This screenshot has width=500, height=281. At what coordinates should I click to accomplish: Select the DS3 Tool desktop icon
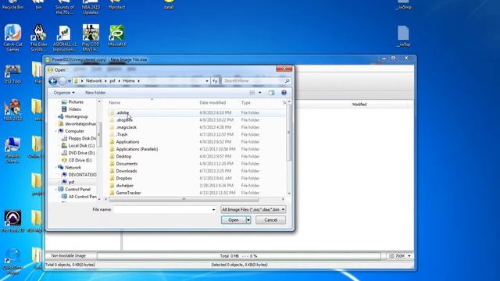click(x=12, y=74)
